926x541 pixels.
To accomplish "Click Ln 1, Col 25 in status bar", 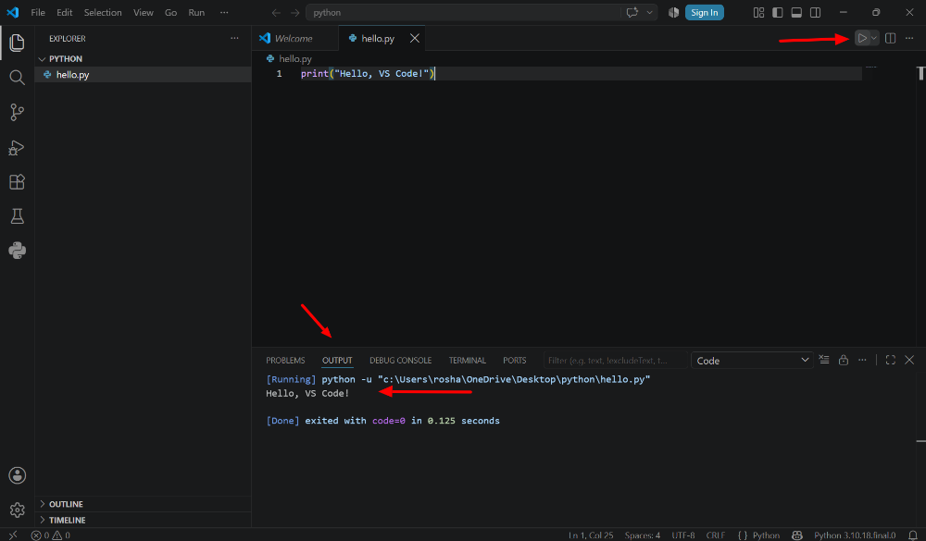I will tap(591, 535).
